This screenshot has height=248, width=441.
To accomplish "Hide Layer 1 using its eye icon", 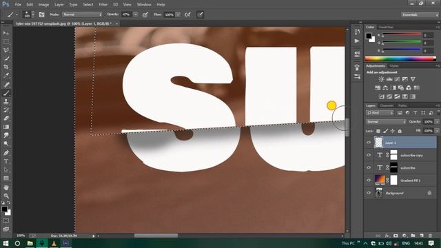I will point(369,143).
